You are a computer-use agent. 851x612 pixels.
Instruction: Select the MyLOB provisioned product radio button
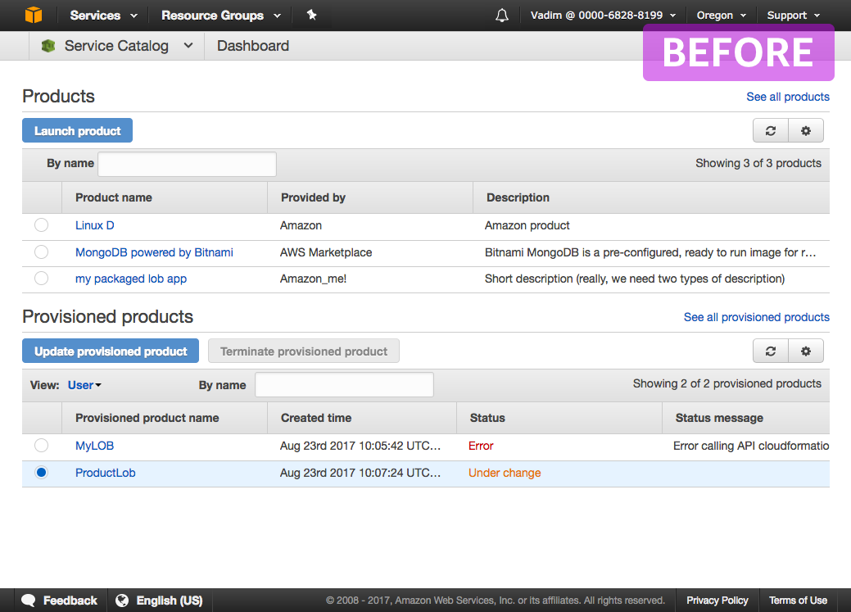pos(41,446)
